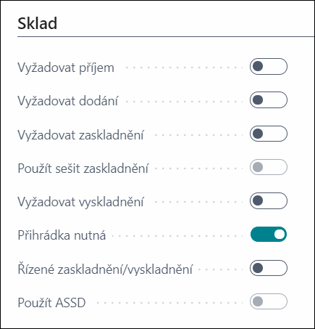Enable the Vyžadovat příjem toggle
The height and width of the screenshot is (329, 315).
[269, 66]
